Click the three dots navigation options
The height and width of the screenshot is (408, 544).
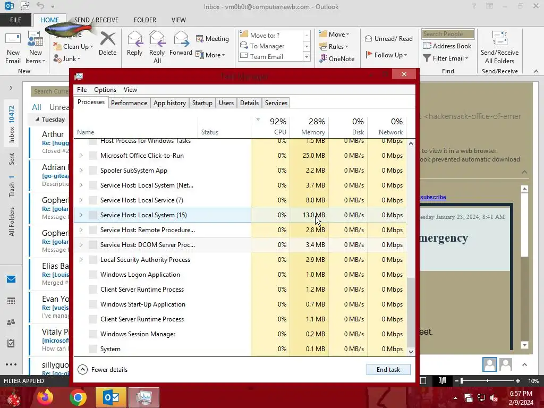pos(11,364)
